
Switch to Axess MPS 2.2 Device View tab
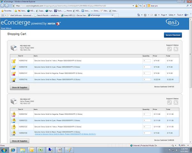coord(74,15)
